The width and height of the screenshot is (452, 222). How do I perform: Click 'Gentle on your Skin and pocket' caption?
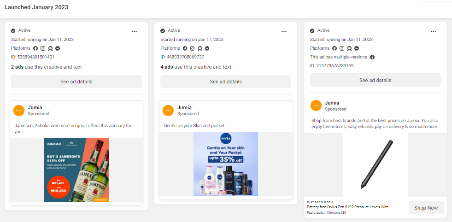[x=194, y=126]
